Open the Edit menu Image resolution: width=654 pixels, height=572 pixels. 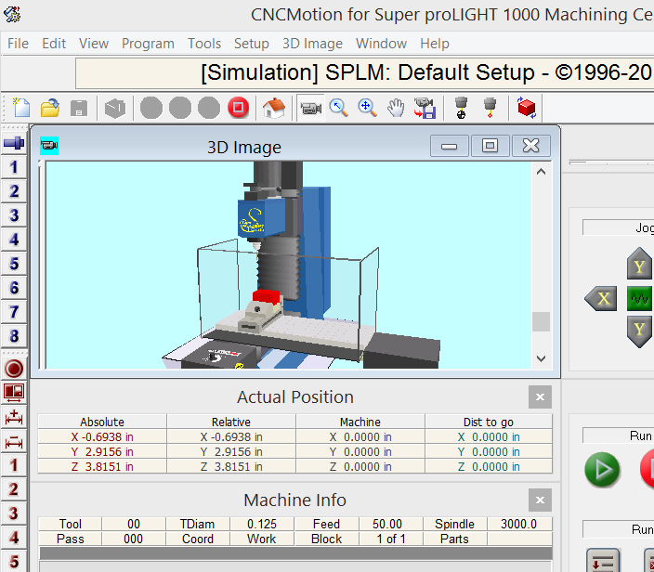pos(54,44)
